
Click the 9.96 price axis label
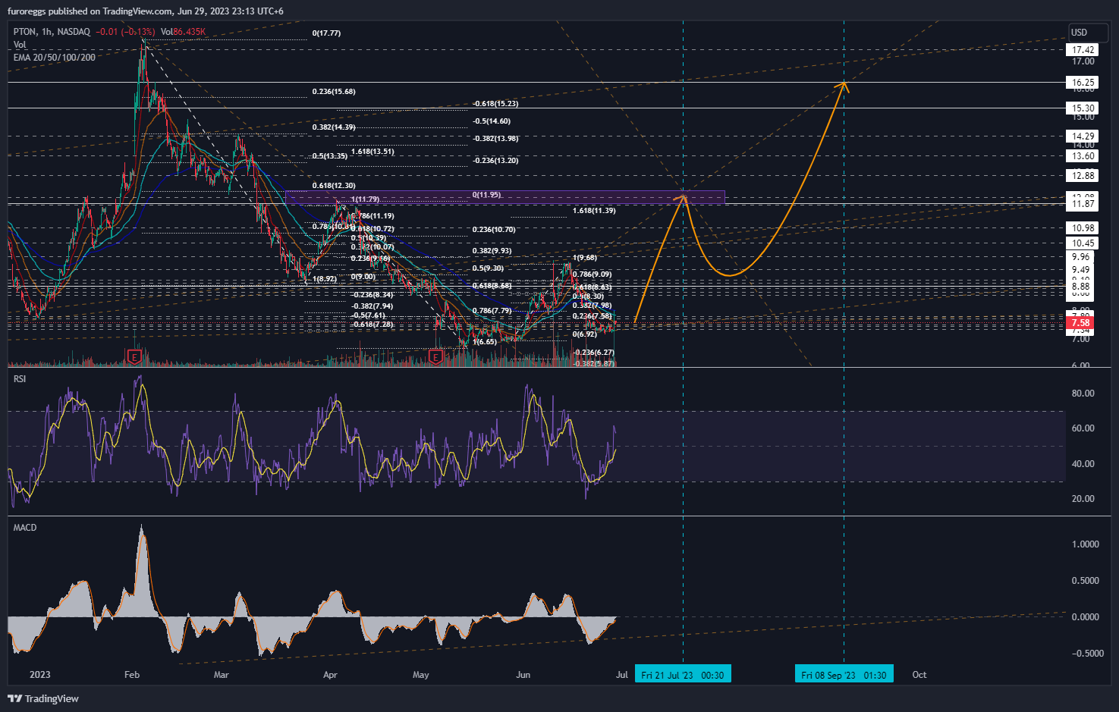1081,257
